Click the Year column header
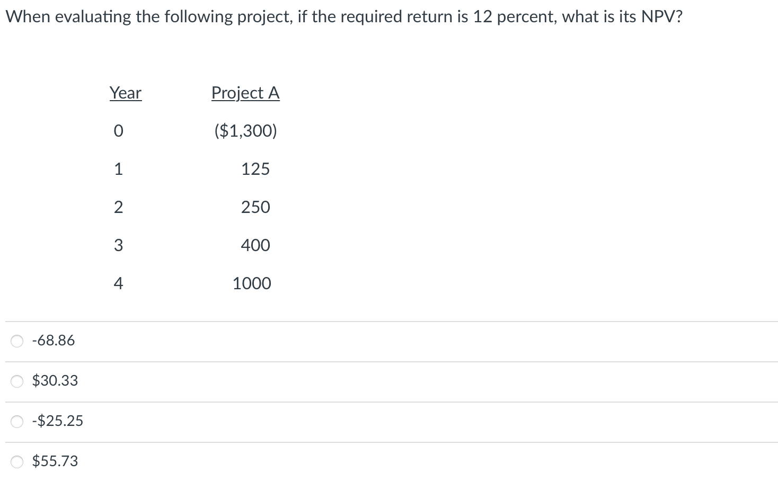The width and height of the screenshot is (778, 481). [x=125, y=93]
